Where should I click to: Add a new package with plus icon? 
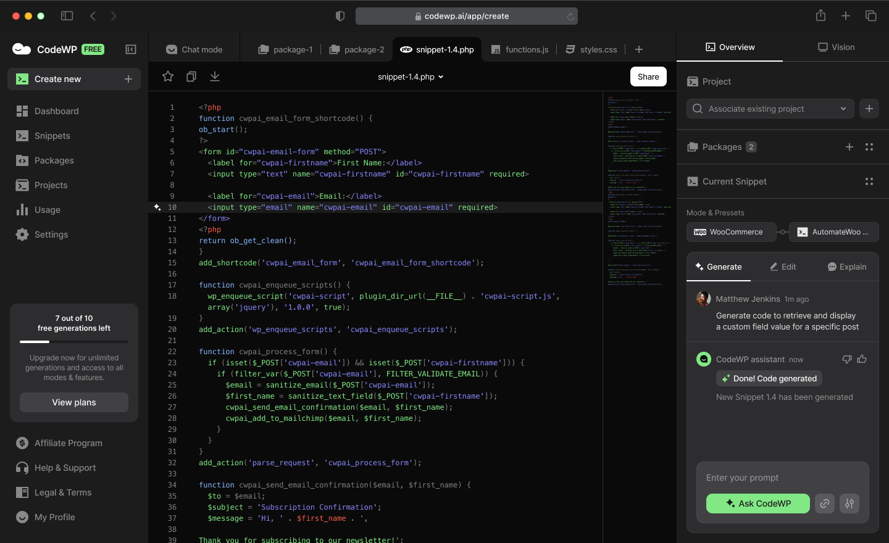click(x=849, y=147)
